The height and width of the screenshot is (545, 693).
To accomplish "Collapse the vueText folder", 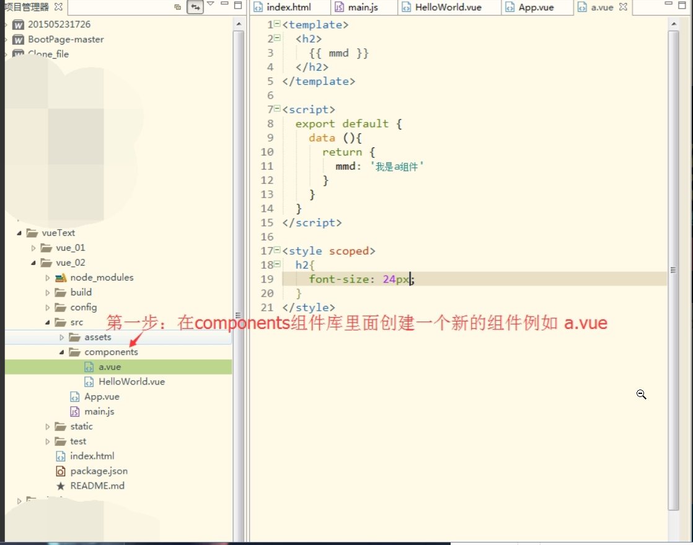I will (x=19, y=233).
